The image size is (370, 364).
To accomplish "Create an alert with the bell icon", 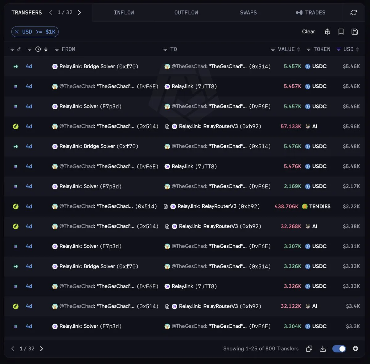I will [x=327, y=32].
